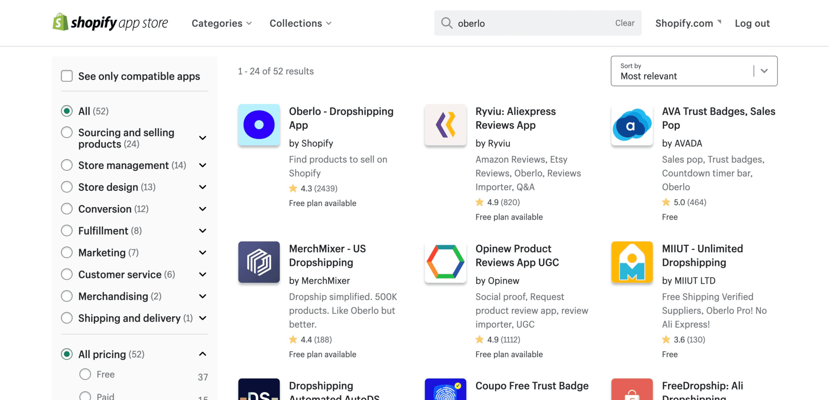The width and height of the screenshot is (829, 400).
Task: Expand the Store design category chevron
Action: 202,187
